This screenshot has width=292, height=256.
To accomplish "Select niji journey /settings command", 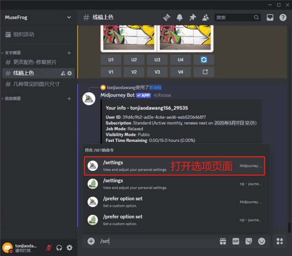I will tap(174, 184).
